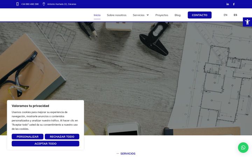The height and width of the screenshot is (157, 252).
Task: Click the address Antonio Hurtado 22, Cáceres
Action: [62, 4]
